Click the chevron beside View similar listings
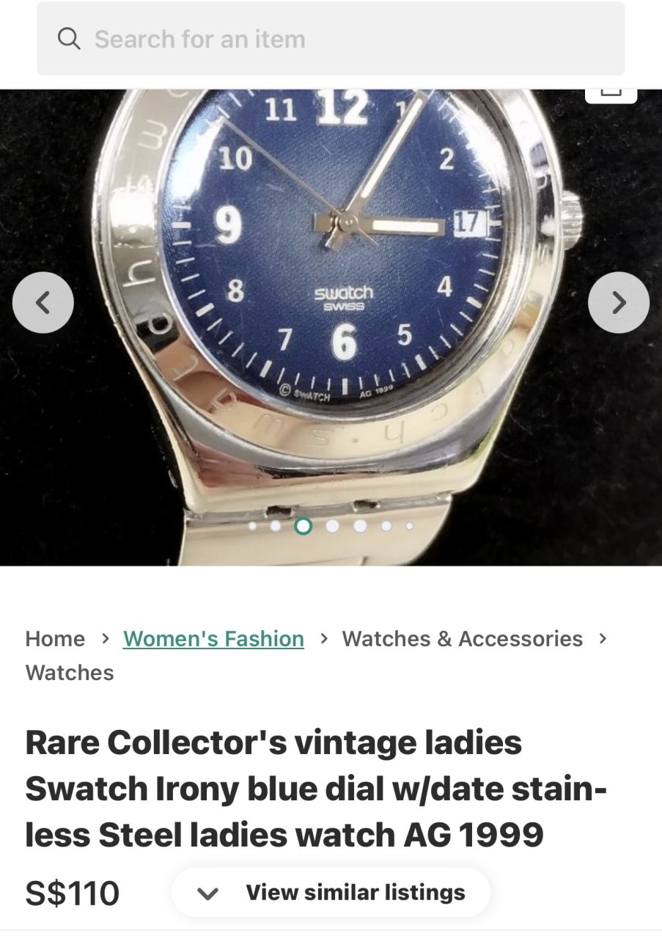662x939 pixels. (208, 894)
